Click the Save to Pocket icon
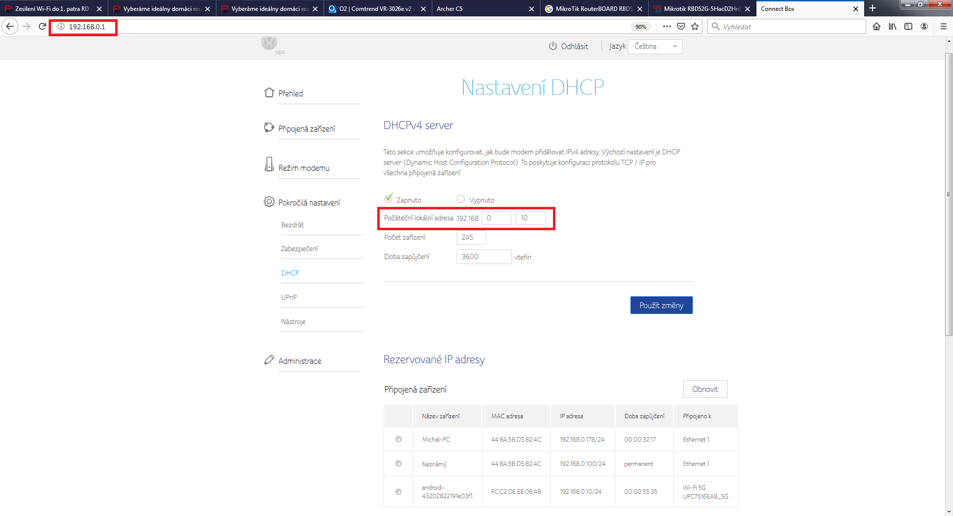This screenshot has height=516, width=953. [x=681, y=26]
